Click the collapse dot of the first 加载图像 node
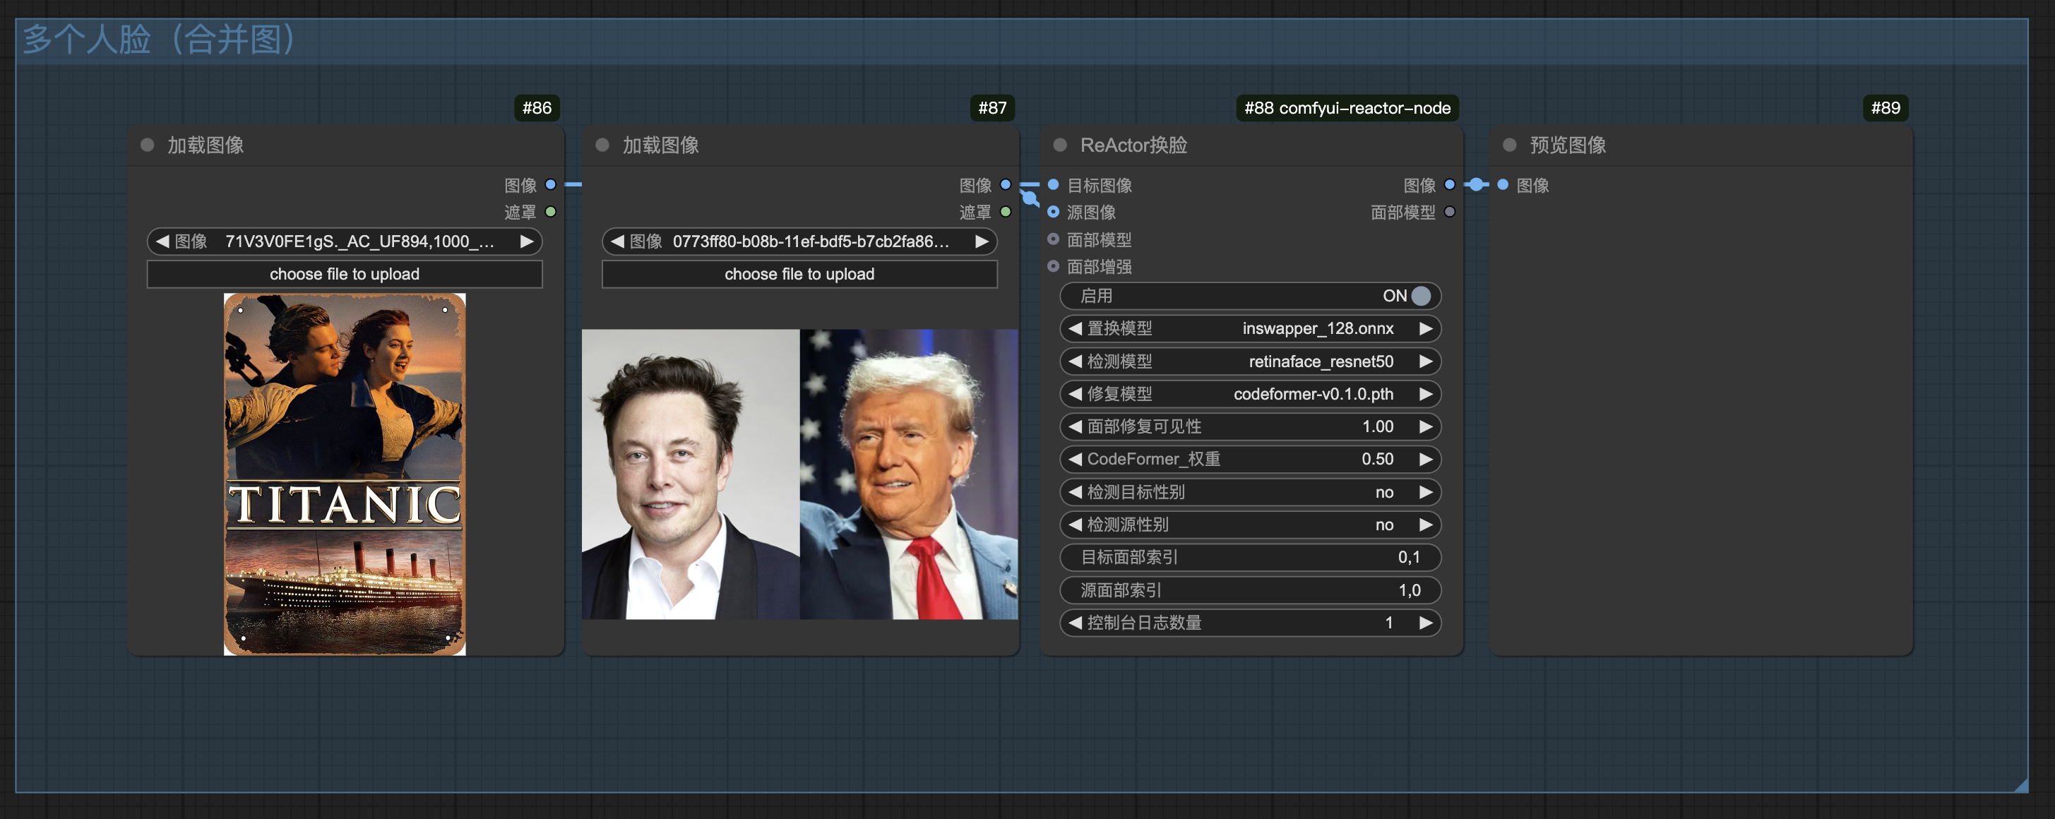The height and width of the screenshot is (819, 2055). 147,145
